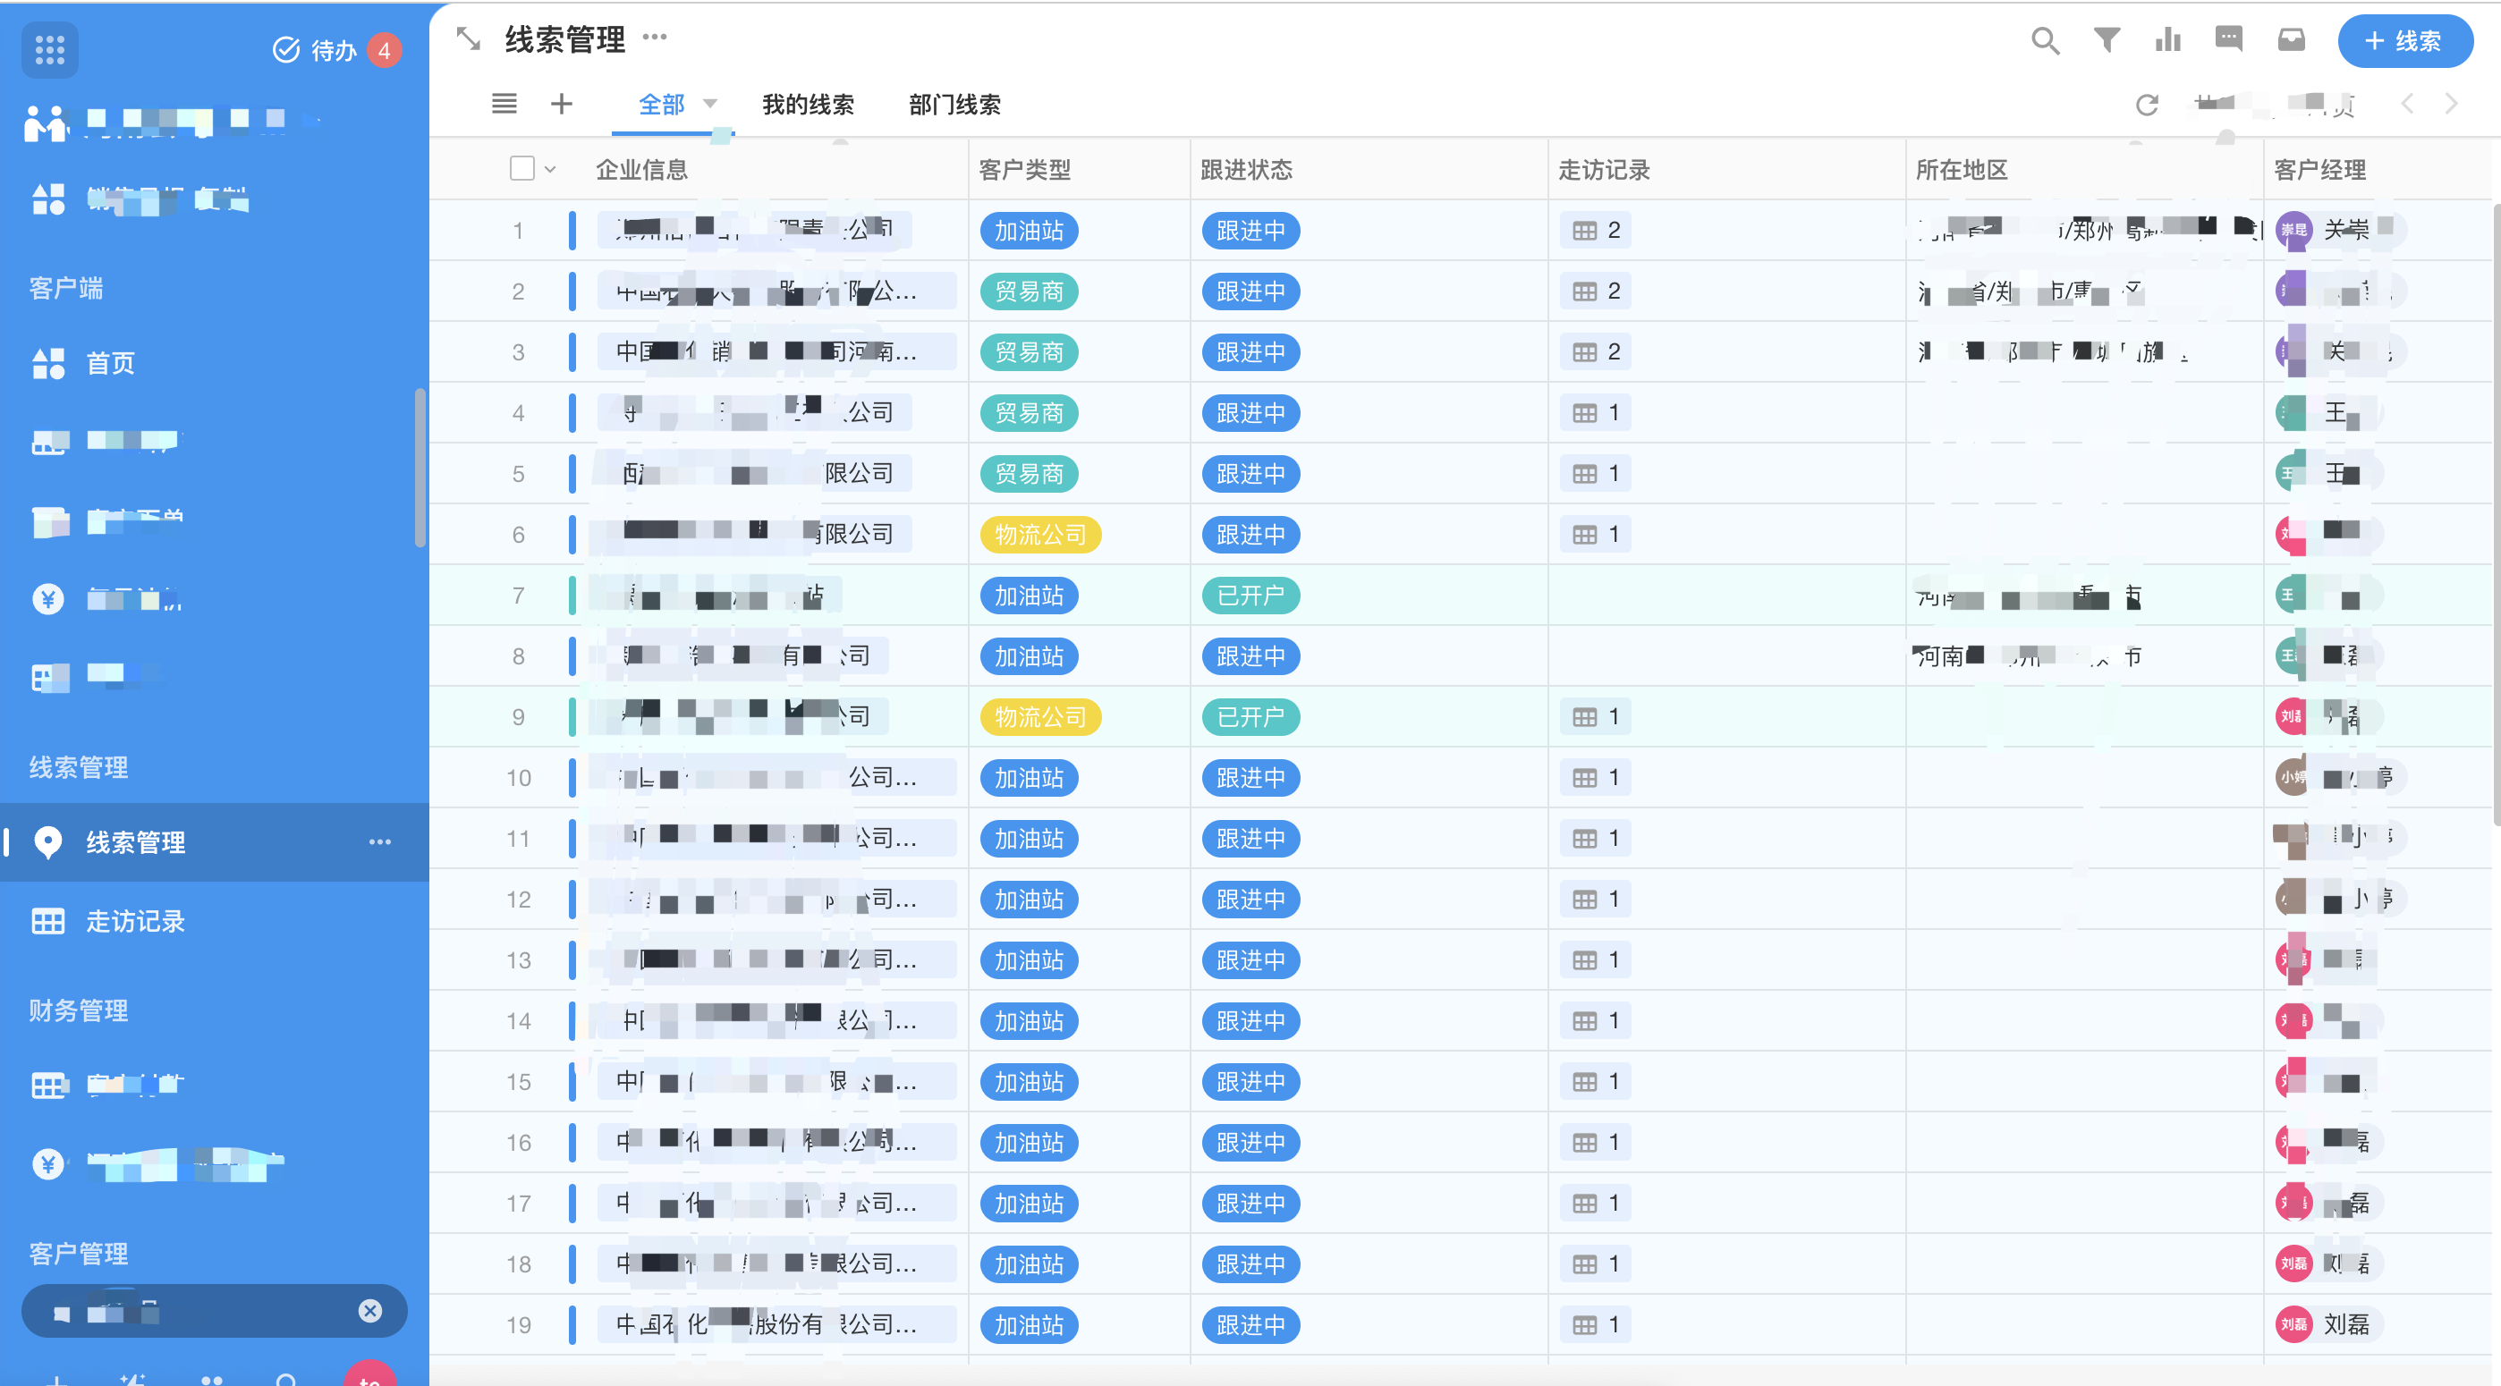2501x1386 pixels.
Task: Open the view list hamburger icon
Action: 504,104
